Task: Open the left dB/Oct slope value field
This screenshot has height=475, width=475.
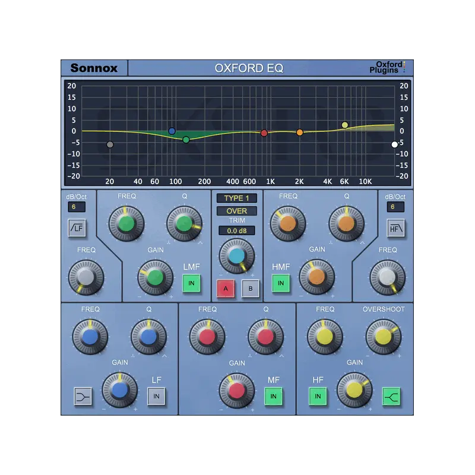Action: click(x=77, y=207)
